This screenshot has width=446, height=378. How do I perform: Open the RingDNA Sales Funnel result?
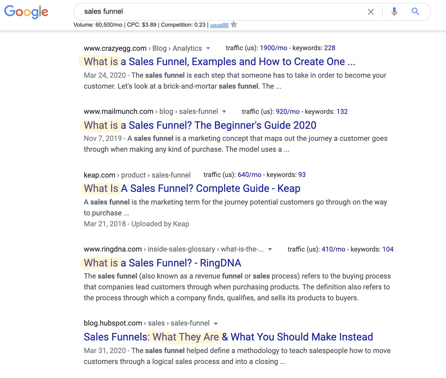(162, 263)
